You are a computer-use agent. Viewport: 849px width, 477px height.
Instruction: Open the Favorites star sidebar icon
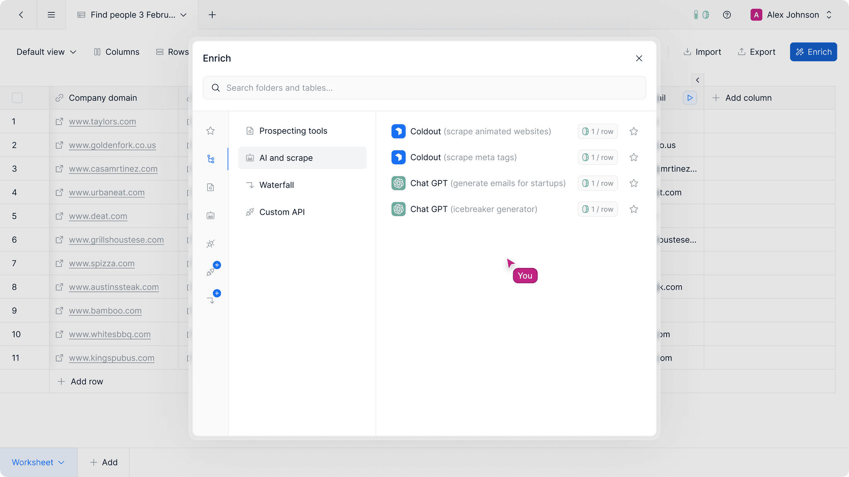(x=211, y=131)
